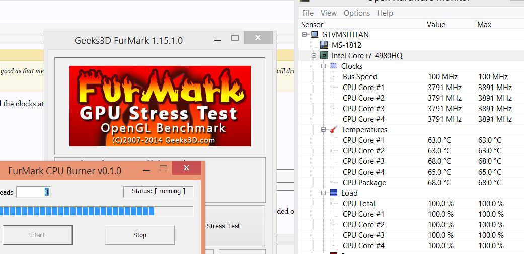524x254 pixels.
Task: Select CPU Core #1 under Load
Action: 411,214
